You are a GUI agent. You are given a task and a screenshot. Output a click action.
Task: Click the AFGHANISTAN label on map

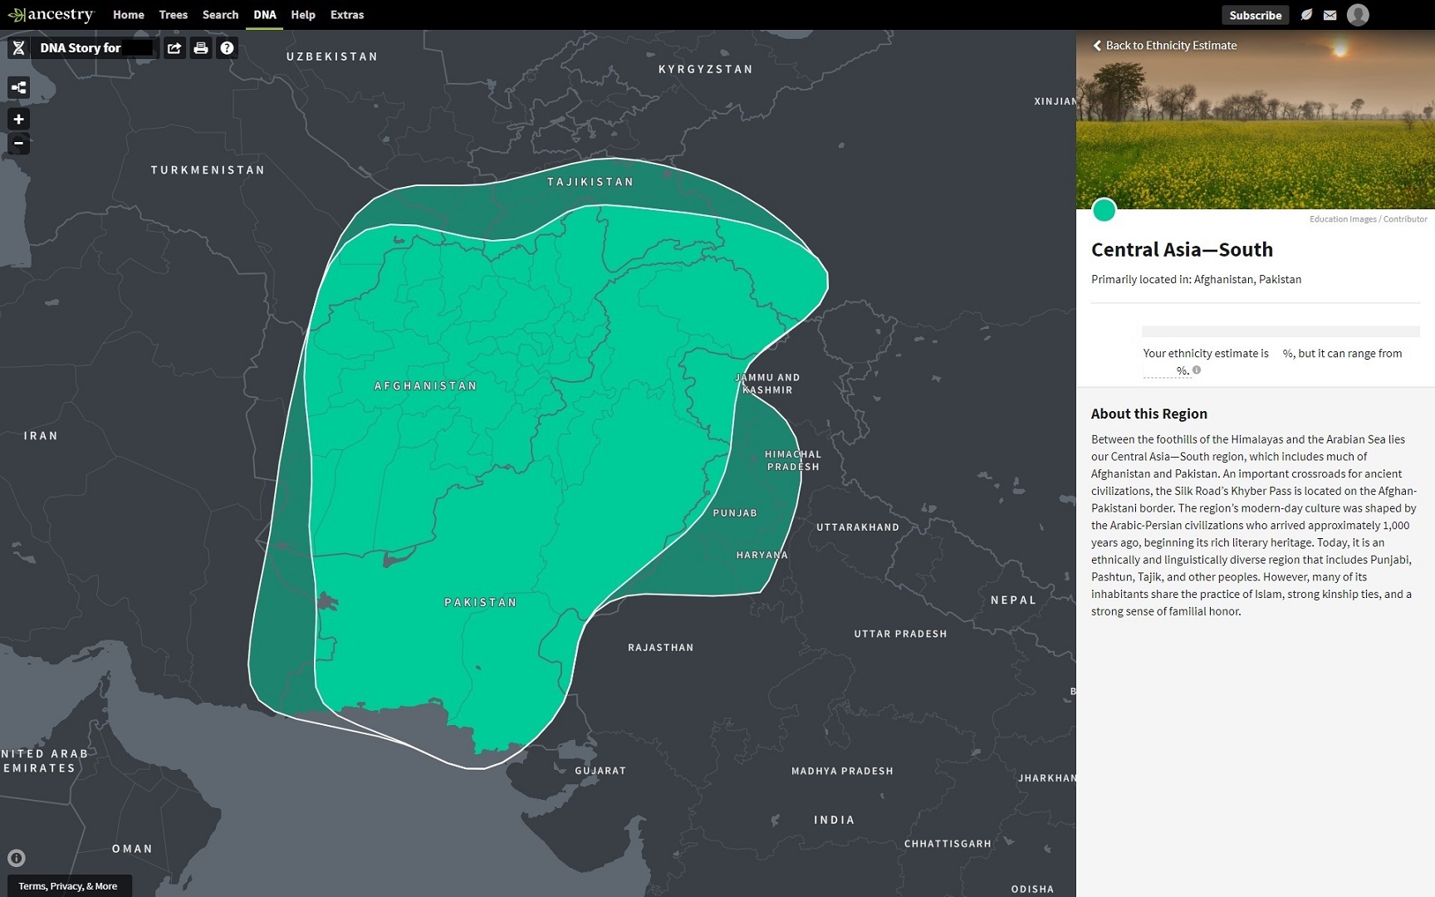(425, 386)
